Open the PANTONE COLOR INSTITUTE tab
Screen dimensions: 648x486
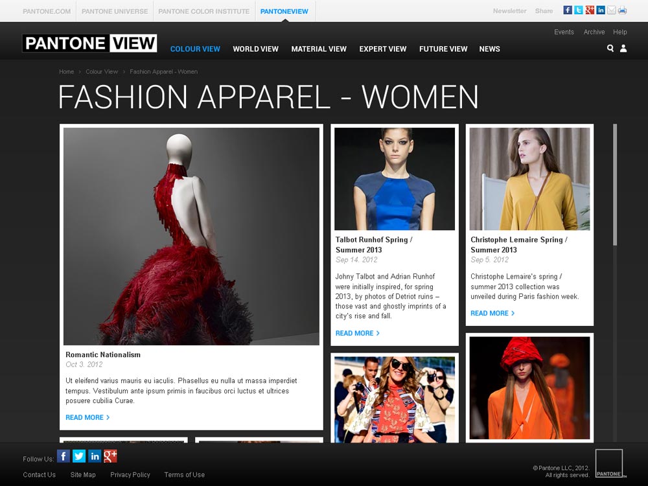(203, 11)
